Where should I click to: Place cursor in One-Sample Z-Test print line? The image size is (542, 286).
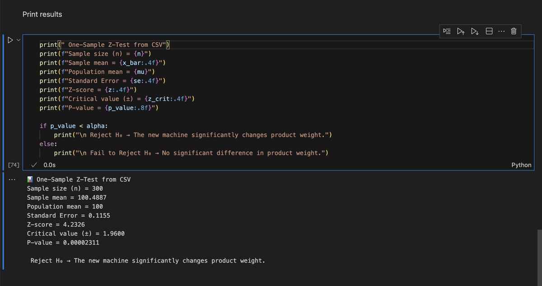pos(104,45)
